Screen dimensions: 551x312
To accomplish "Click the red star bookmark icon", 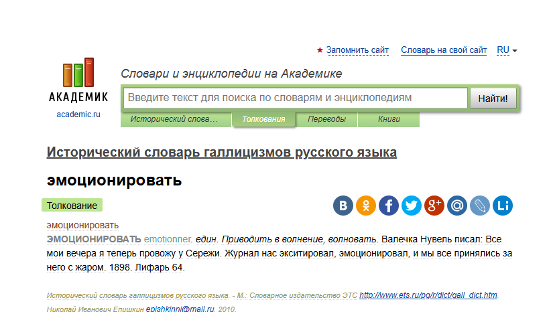I will 320,50.
